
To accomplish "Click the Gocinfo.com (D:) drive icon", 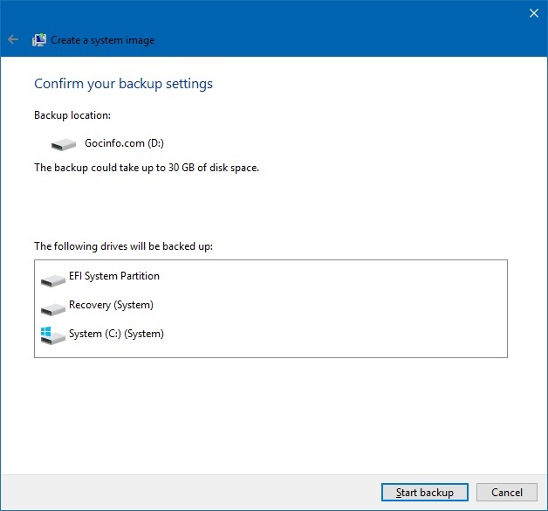I will pyautogui.click(x=64, y=144).
